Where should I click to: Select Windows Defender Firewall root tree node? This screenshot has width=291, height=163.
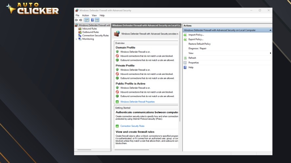point(94,25)
